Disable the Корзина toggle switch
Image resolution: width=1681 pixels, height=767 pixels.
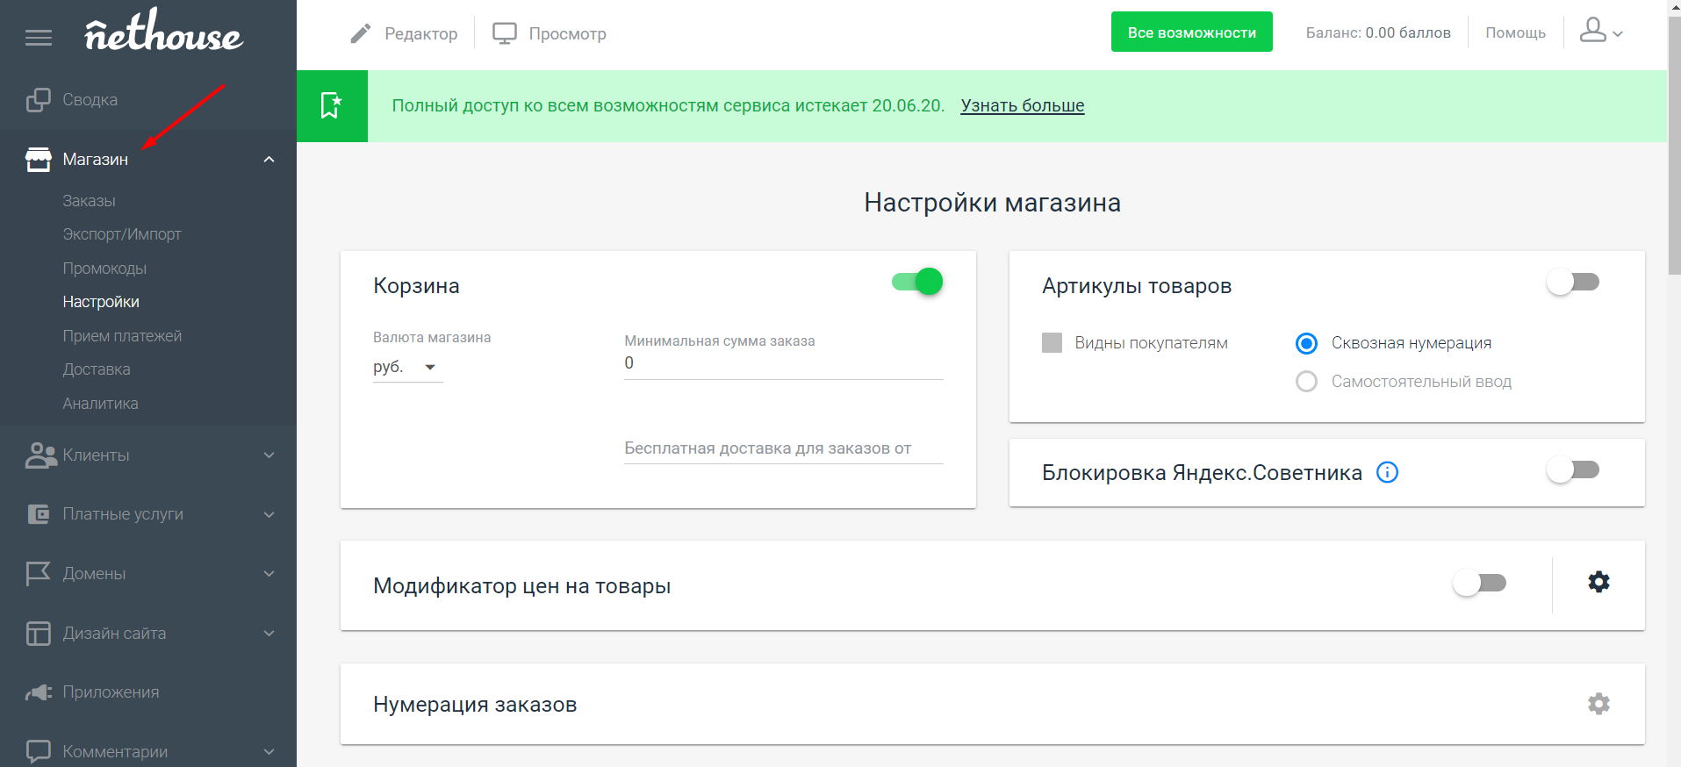[917, 282]
